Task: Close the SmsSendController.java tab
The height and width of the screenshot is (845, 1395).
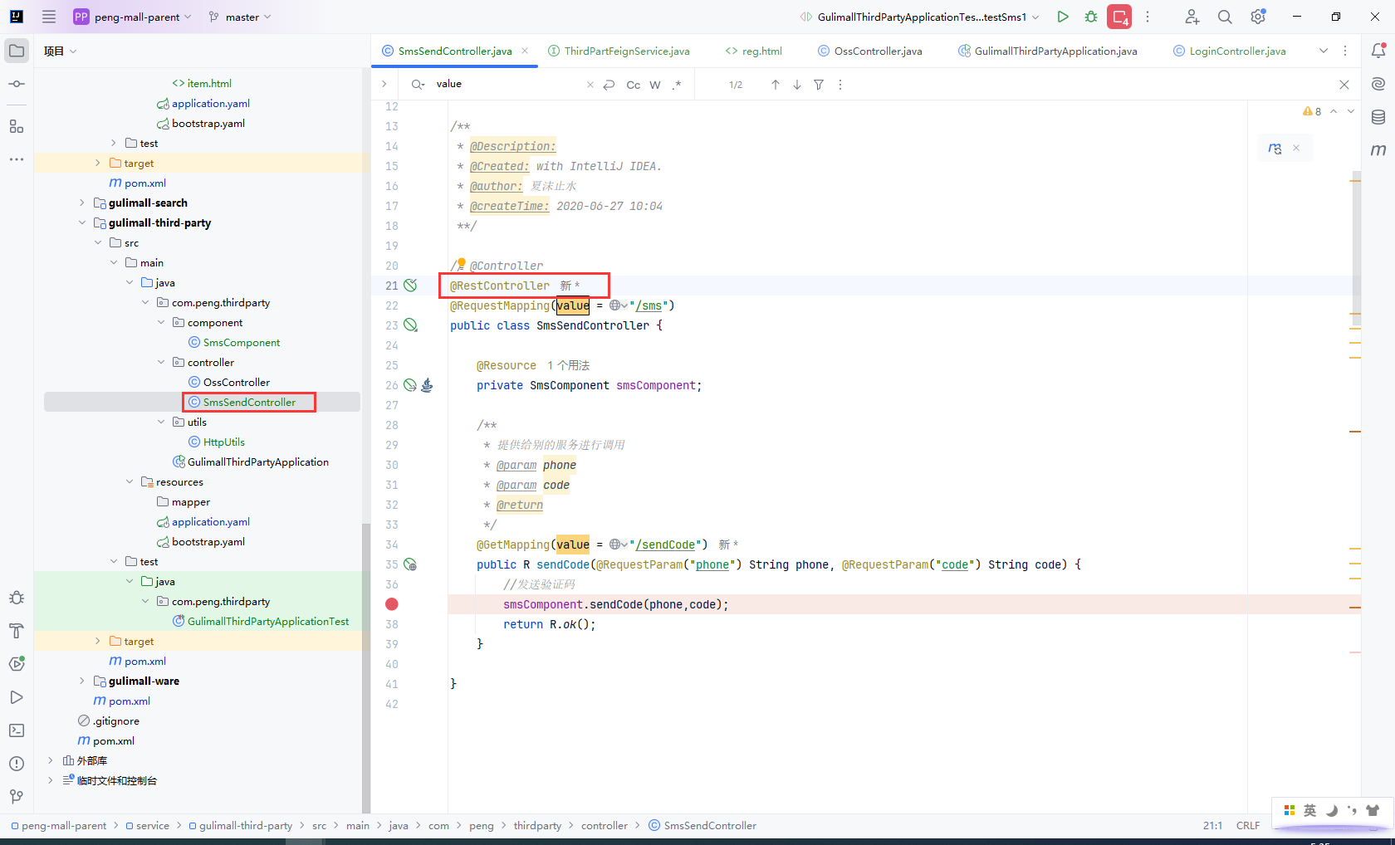Action: click(525, 51)
